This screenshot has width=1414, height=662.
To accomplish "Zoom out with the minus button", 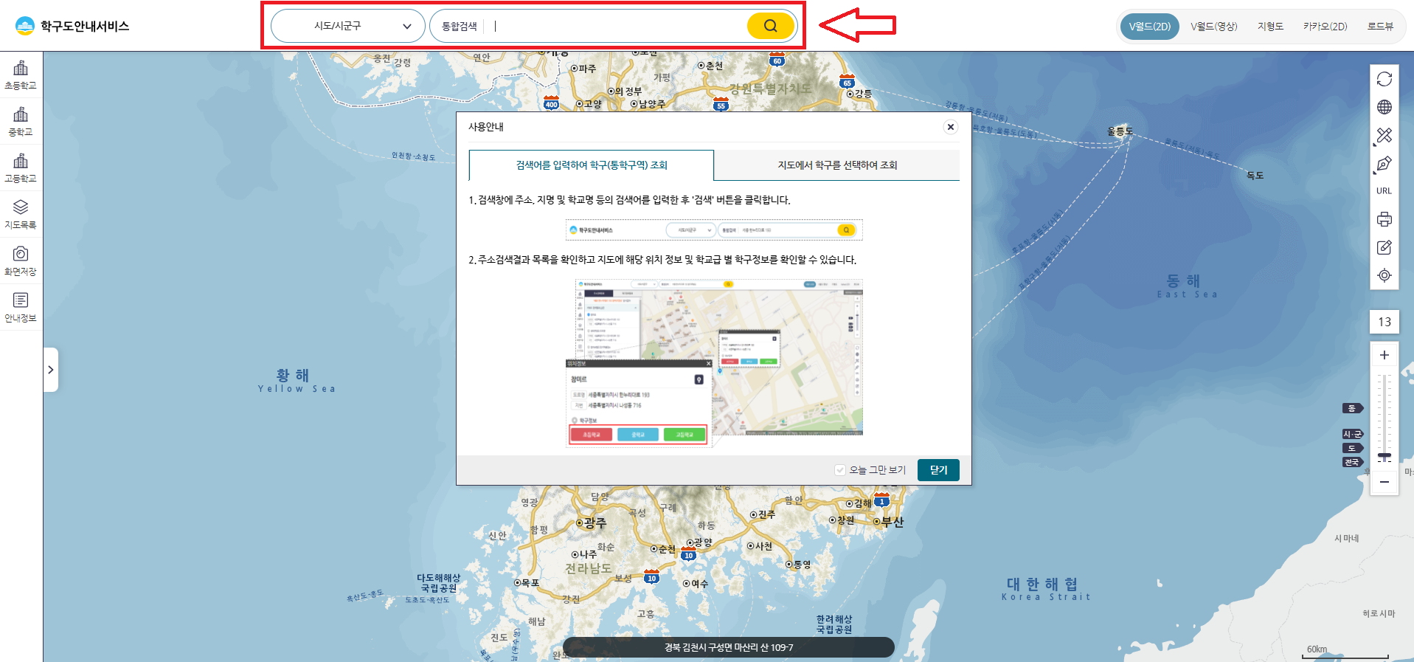I will [1384, 482].
